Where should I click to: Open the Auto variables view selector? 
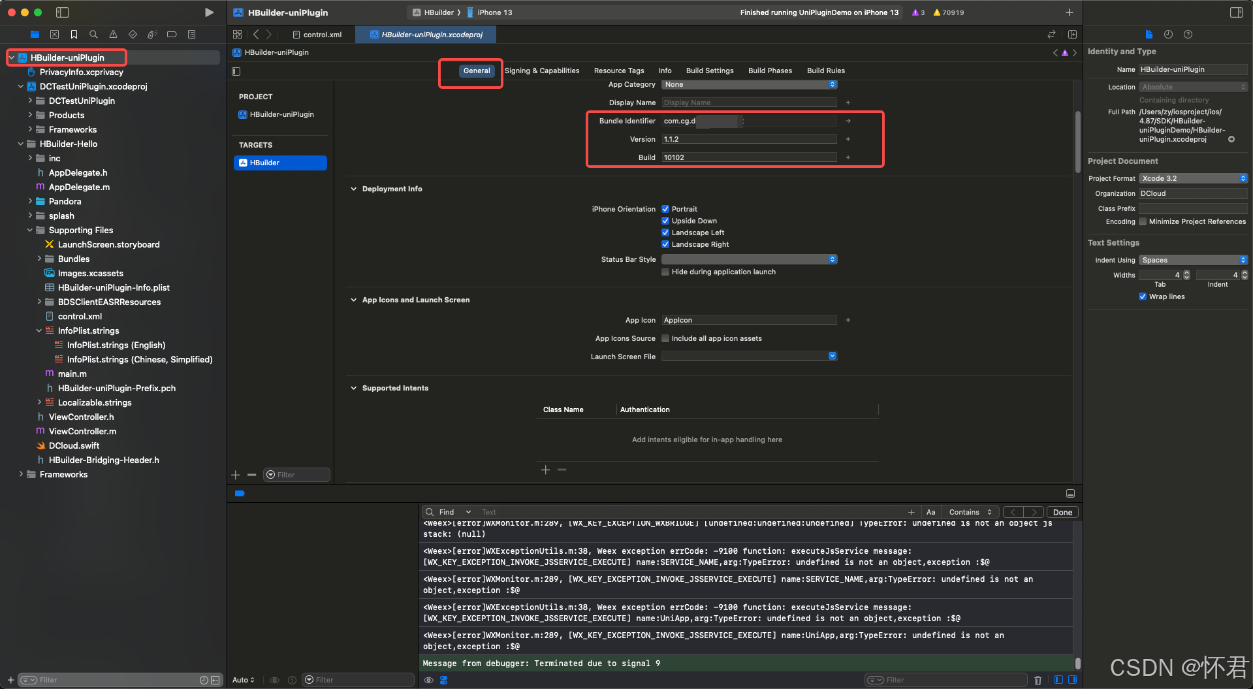tap(243, 680)
